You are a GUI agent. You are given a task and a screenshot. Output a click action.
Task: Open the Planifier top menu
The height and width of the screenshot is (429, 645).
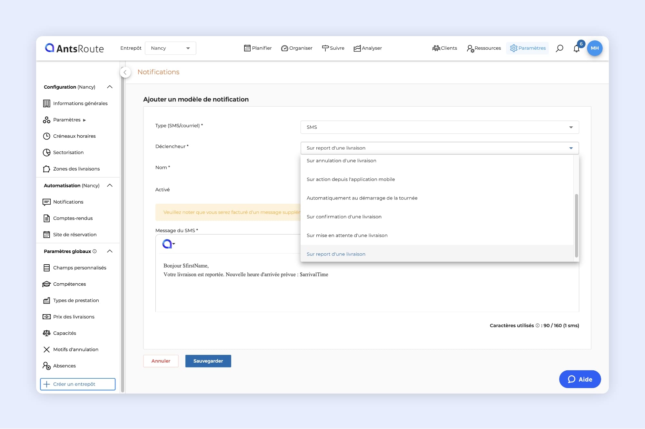coord(258,48)
